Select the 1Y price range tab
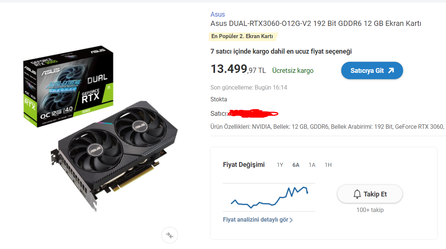This screenshot has width=446, height=249. (x=280, y=165)
